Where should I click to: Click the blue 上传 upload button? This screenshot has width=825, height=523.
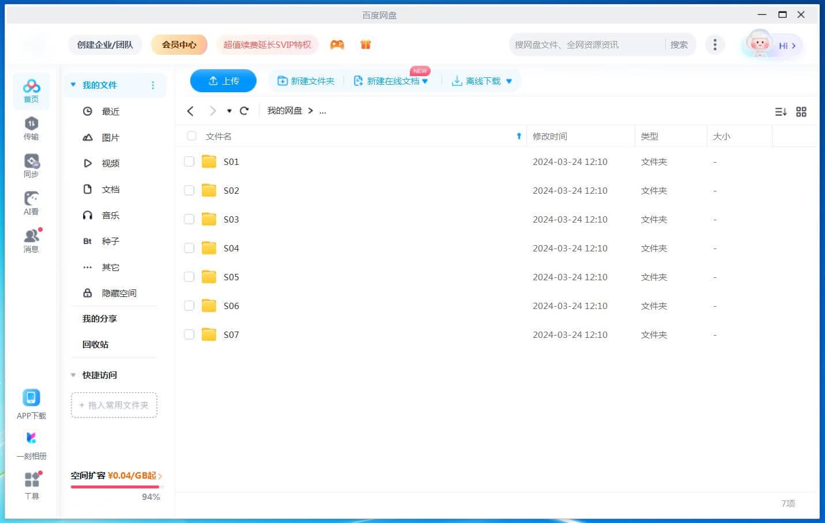pyautogui.click(x=223, y=81)
